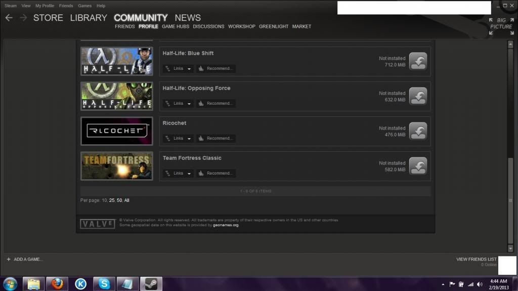This screenshot has width=518, height=291.
Task: Click Ricochet install download icon
Action: pyautogui.click(x=418, y=131)
